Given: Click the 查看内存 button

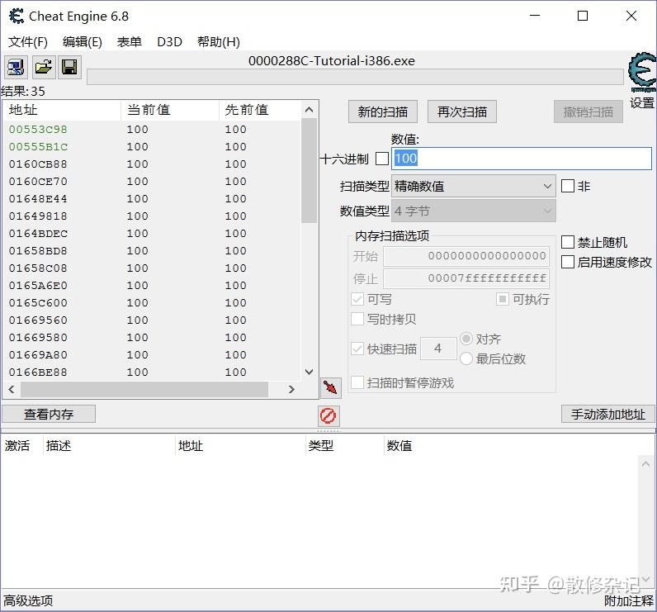Looking at the screenshot, I should click(49, 414).
